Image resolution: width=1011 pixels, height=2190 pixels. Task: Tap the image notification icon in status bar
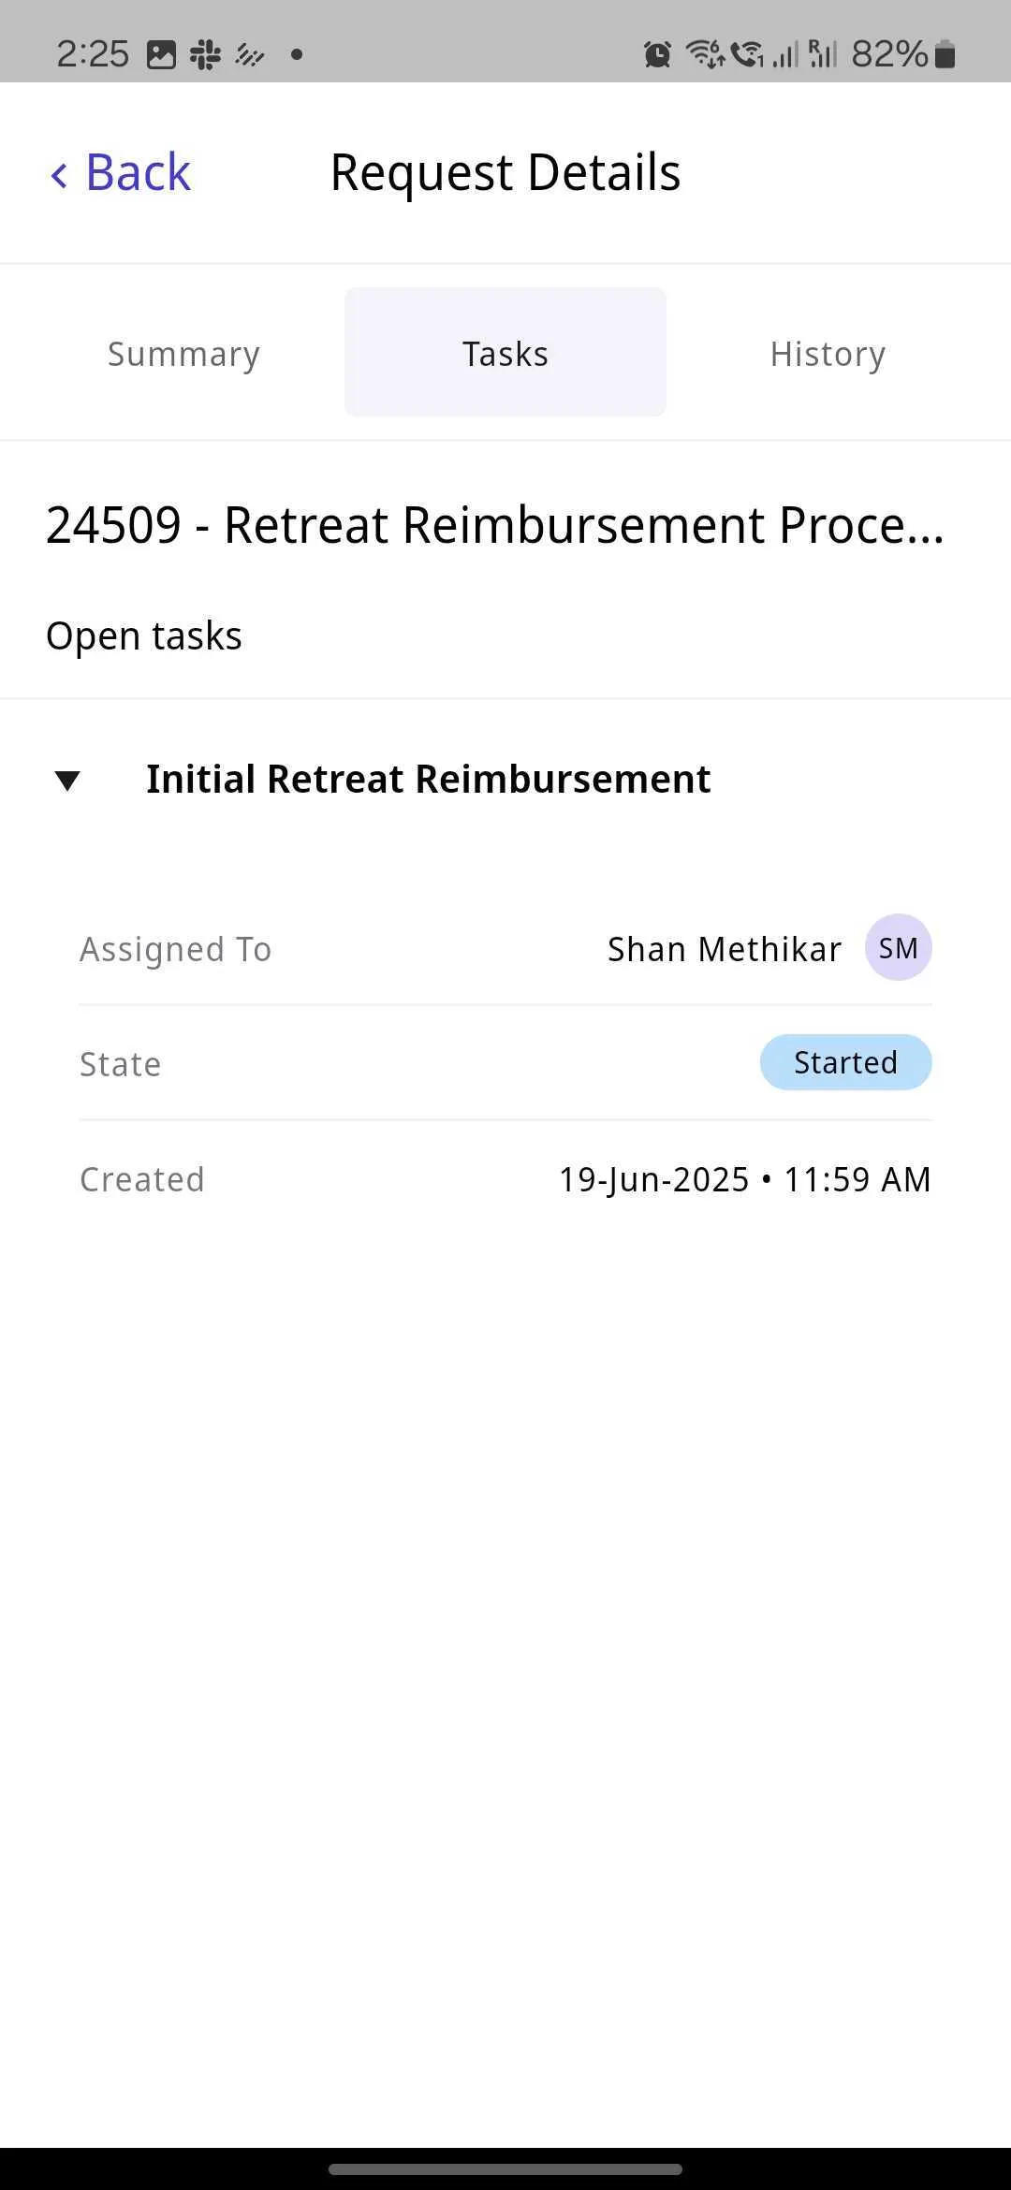161,55
